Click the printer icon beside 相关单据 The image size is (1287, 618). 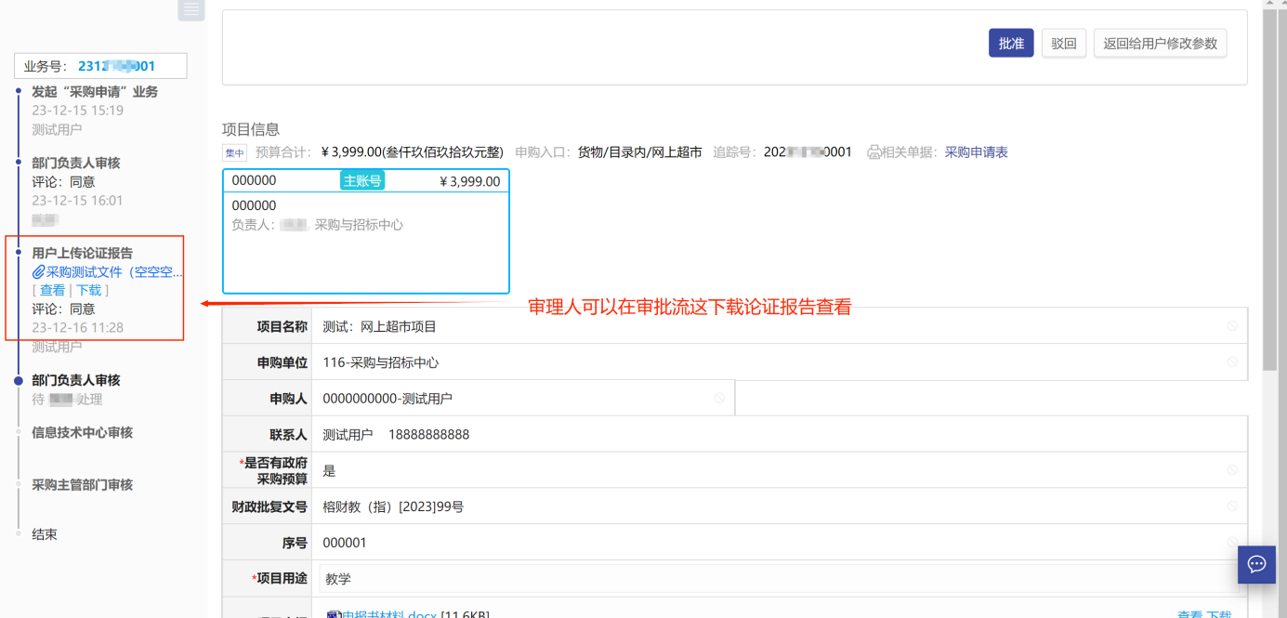[x=873, y=152]
